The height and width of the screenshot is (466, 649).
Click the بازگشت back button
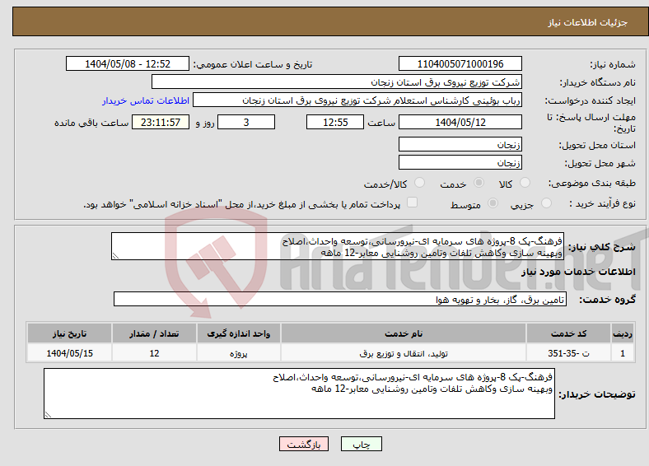[304, 444]
